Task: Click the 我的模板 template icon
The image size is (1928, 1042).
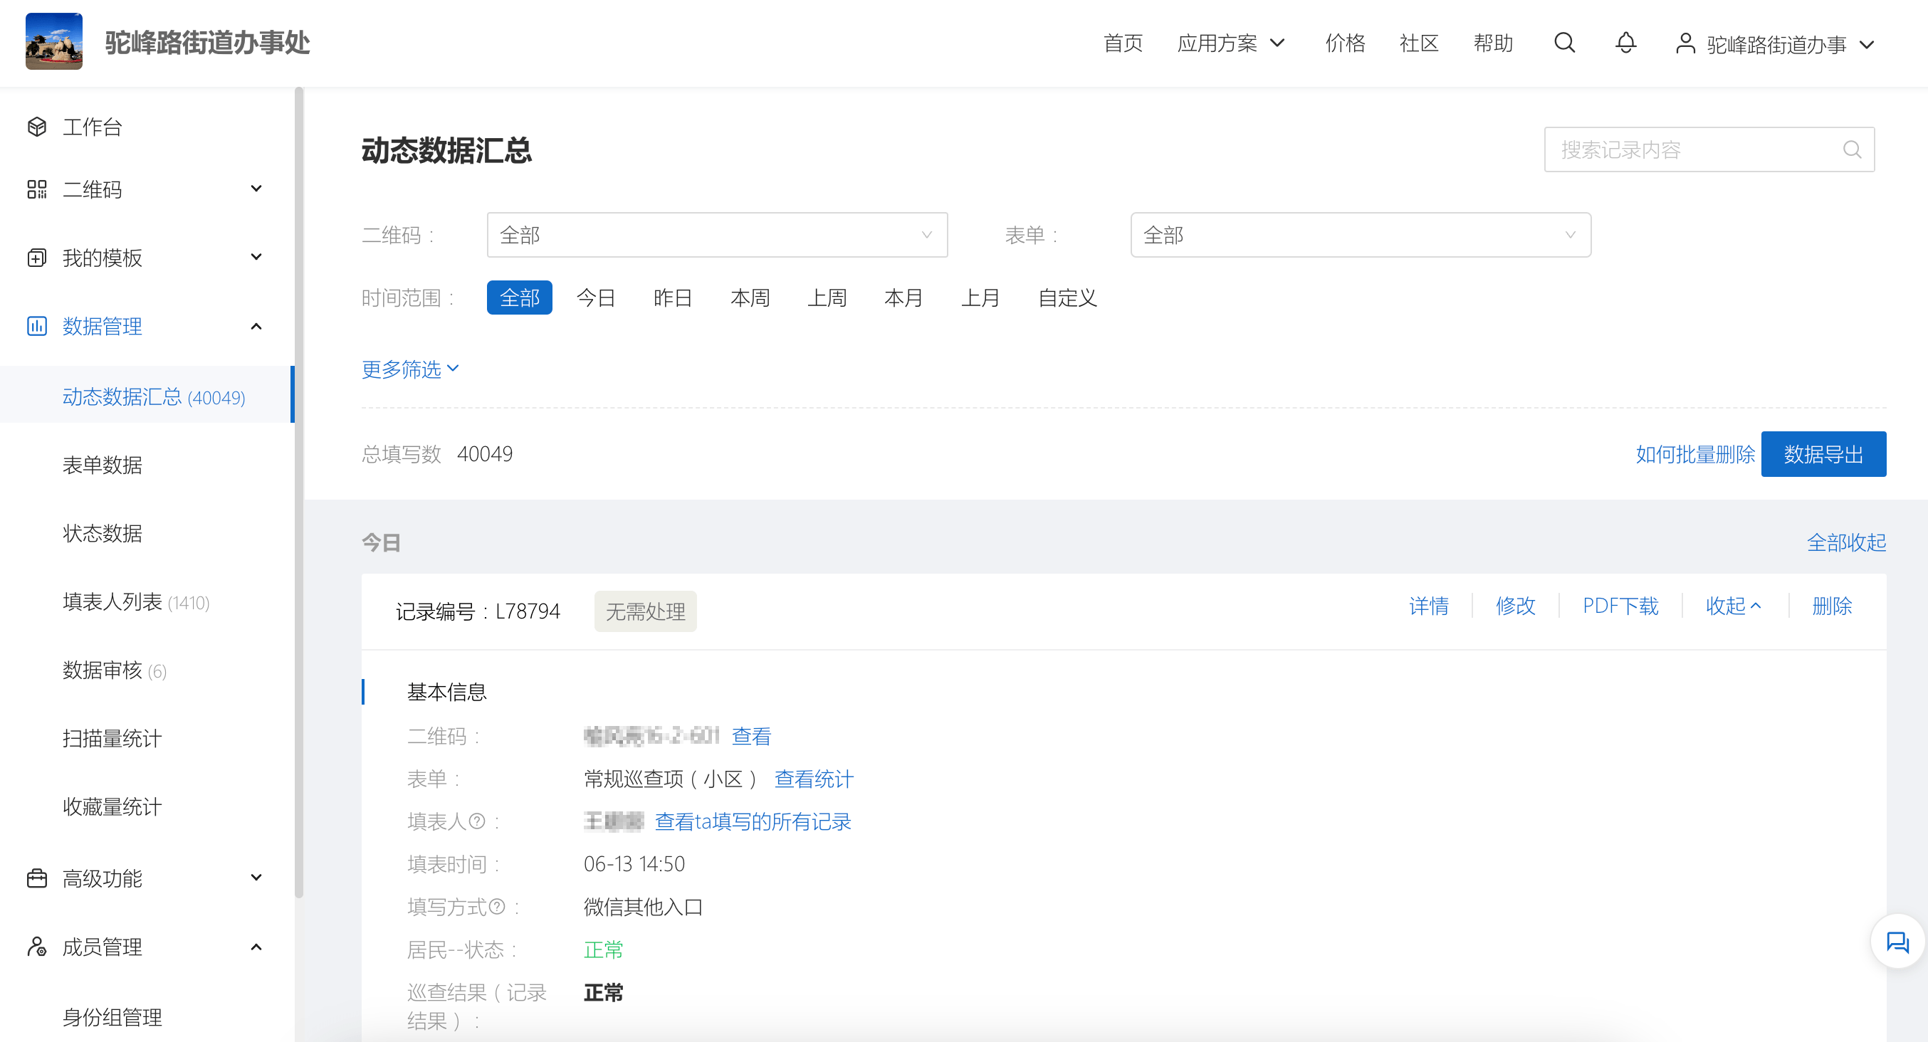Action: pos(37,258)
